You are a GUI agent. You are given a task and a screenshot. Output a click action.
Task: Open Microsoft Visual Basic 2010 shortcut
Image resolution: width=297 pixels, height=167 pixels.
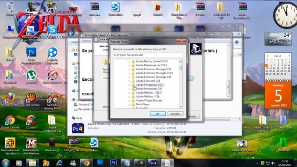31,34
